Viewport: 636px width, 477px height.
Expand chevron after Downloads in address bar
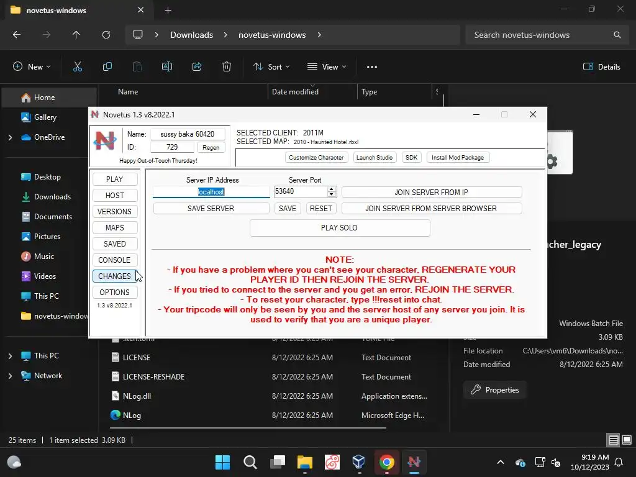(x=225, y=35)
